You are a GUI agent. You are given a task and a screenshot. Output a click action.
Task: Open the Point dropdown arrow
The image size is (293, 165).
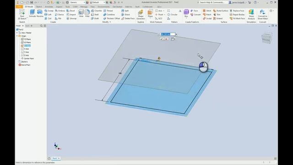[164, 15]
